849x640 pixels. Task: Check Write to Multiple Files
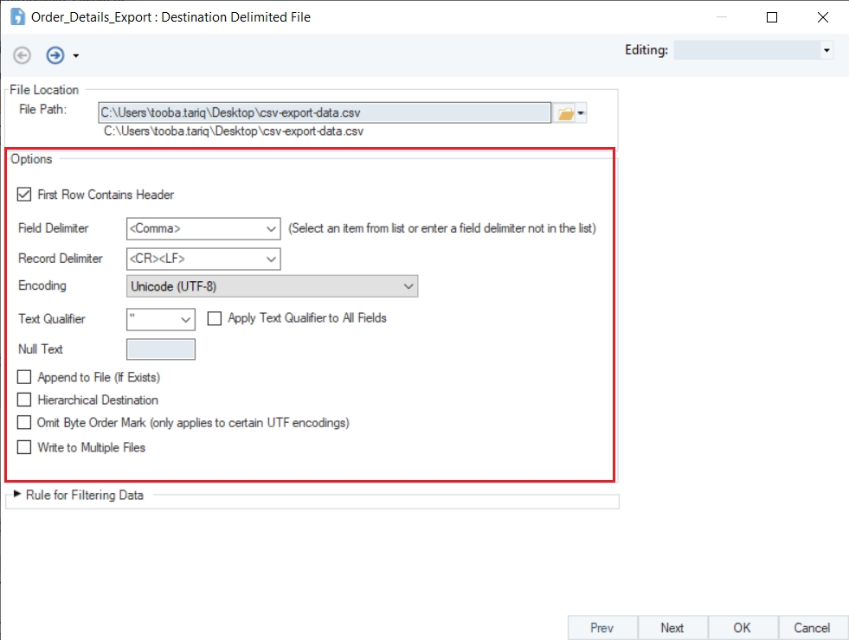pyautogui.click(x=24, y=448)
